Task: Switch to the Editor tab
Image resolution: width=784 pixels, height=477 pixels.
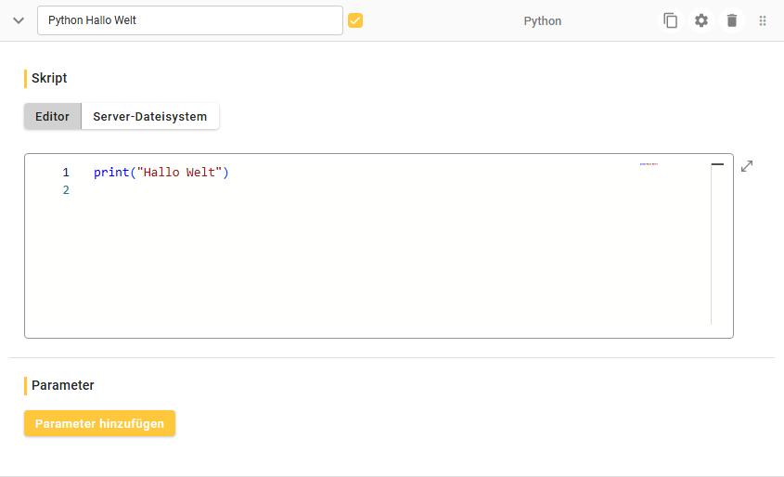Action: [x=53, y=117]
